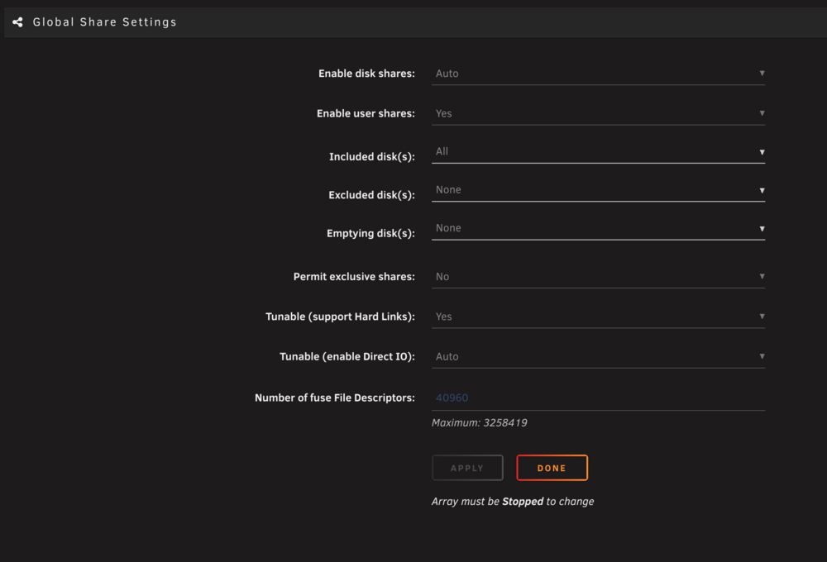Click the fuse File Descriptors number field
827x562 pixels.
[x=598, y=398]
